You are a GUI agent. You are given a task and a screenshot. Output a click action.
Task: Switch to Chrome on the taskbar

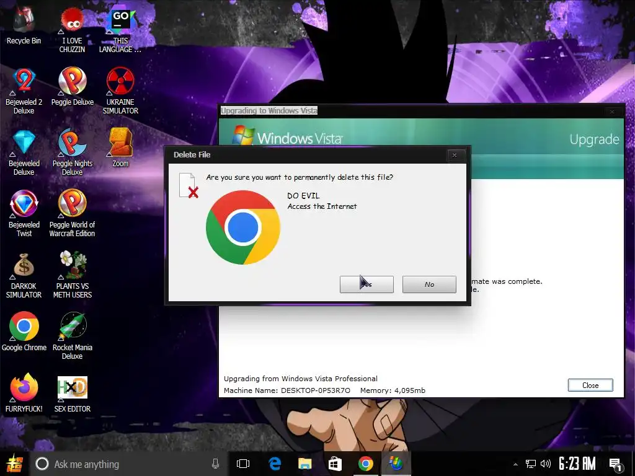point(366,464)
